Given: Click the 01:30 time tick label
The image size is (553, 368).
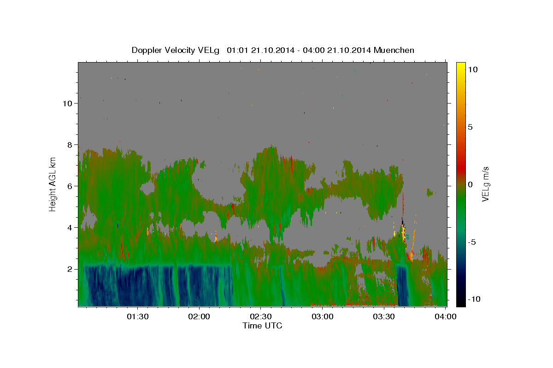Looking at the screenshot, I should (138, 316).
